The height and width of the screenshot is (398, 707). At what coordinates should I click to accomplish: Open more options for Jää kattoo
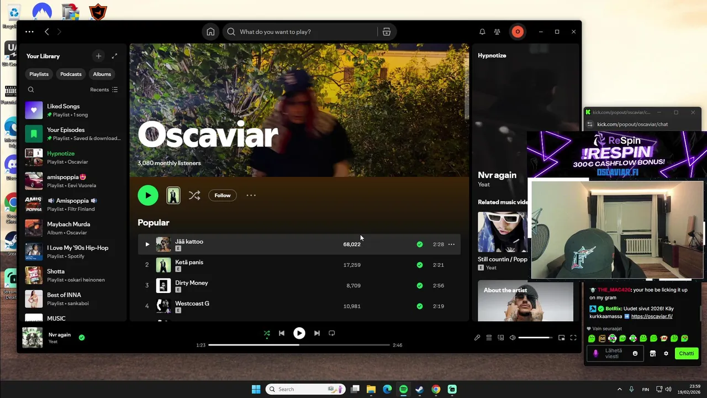click(x=451, y=244)
